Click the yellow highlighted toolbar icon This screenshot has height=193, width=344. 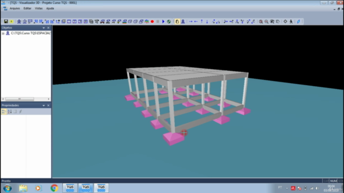pyautogui.click(x=11, y=21)
